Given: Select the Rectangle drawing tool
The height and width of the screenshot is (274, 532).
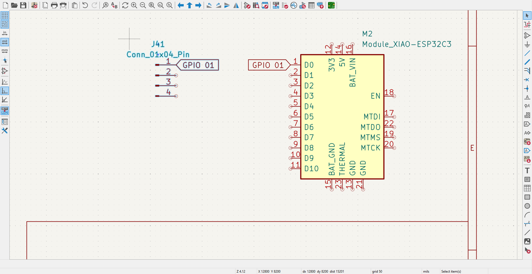Looking at the screenshot, I should point(527,197).
